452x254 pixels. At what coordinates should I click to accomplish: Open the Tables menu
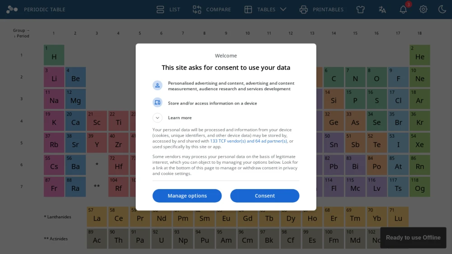click(x=265, y=9)
